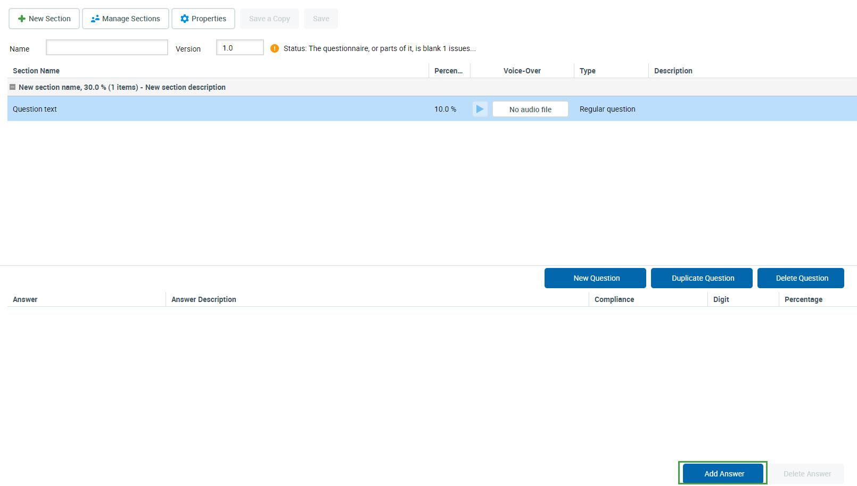Click the Voice-Over column header

click(522, 71)
